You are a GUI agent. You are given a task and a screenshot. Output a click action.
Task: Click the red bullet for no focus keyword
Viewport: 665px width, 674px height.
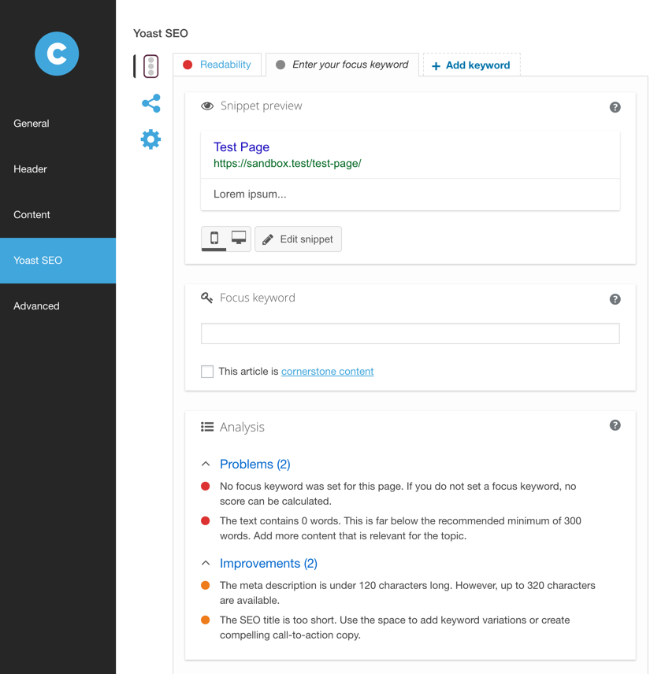(205, 486)
